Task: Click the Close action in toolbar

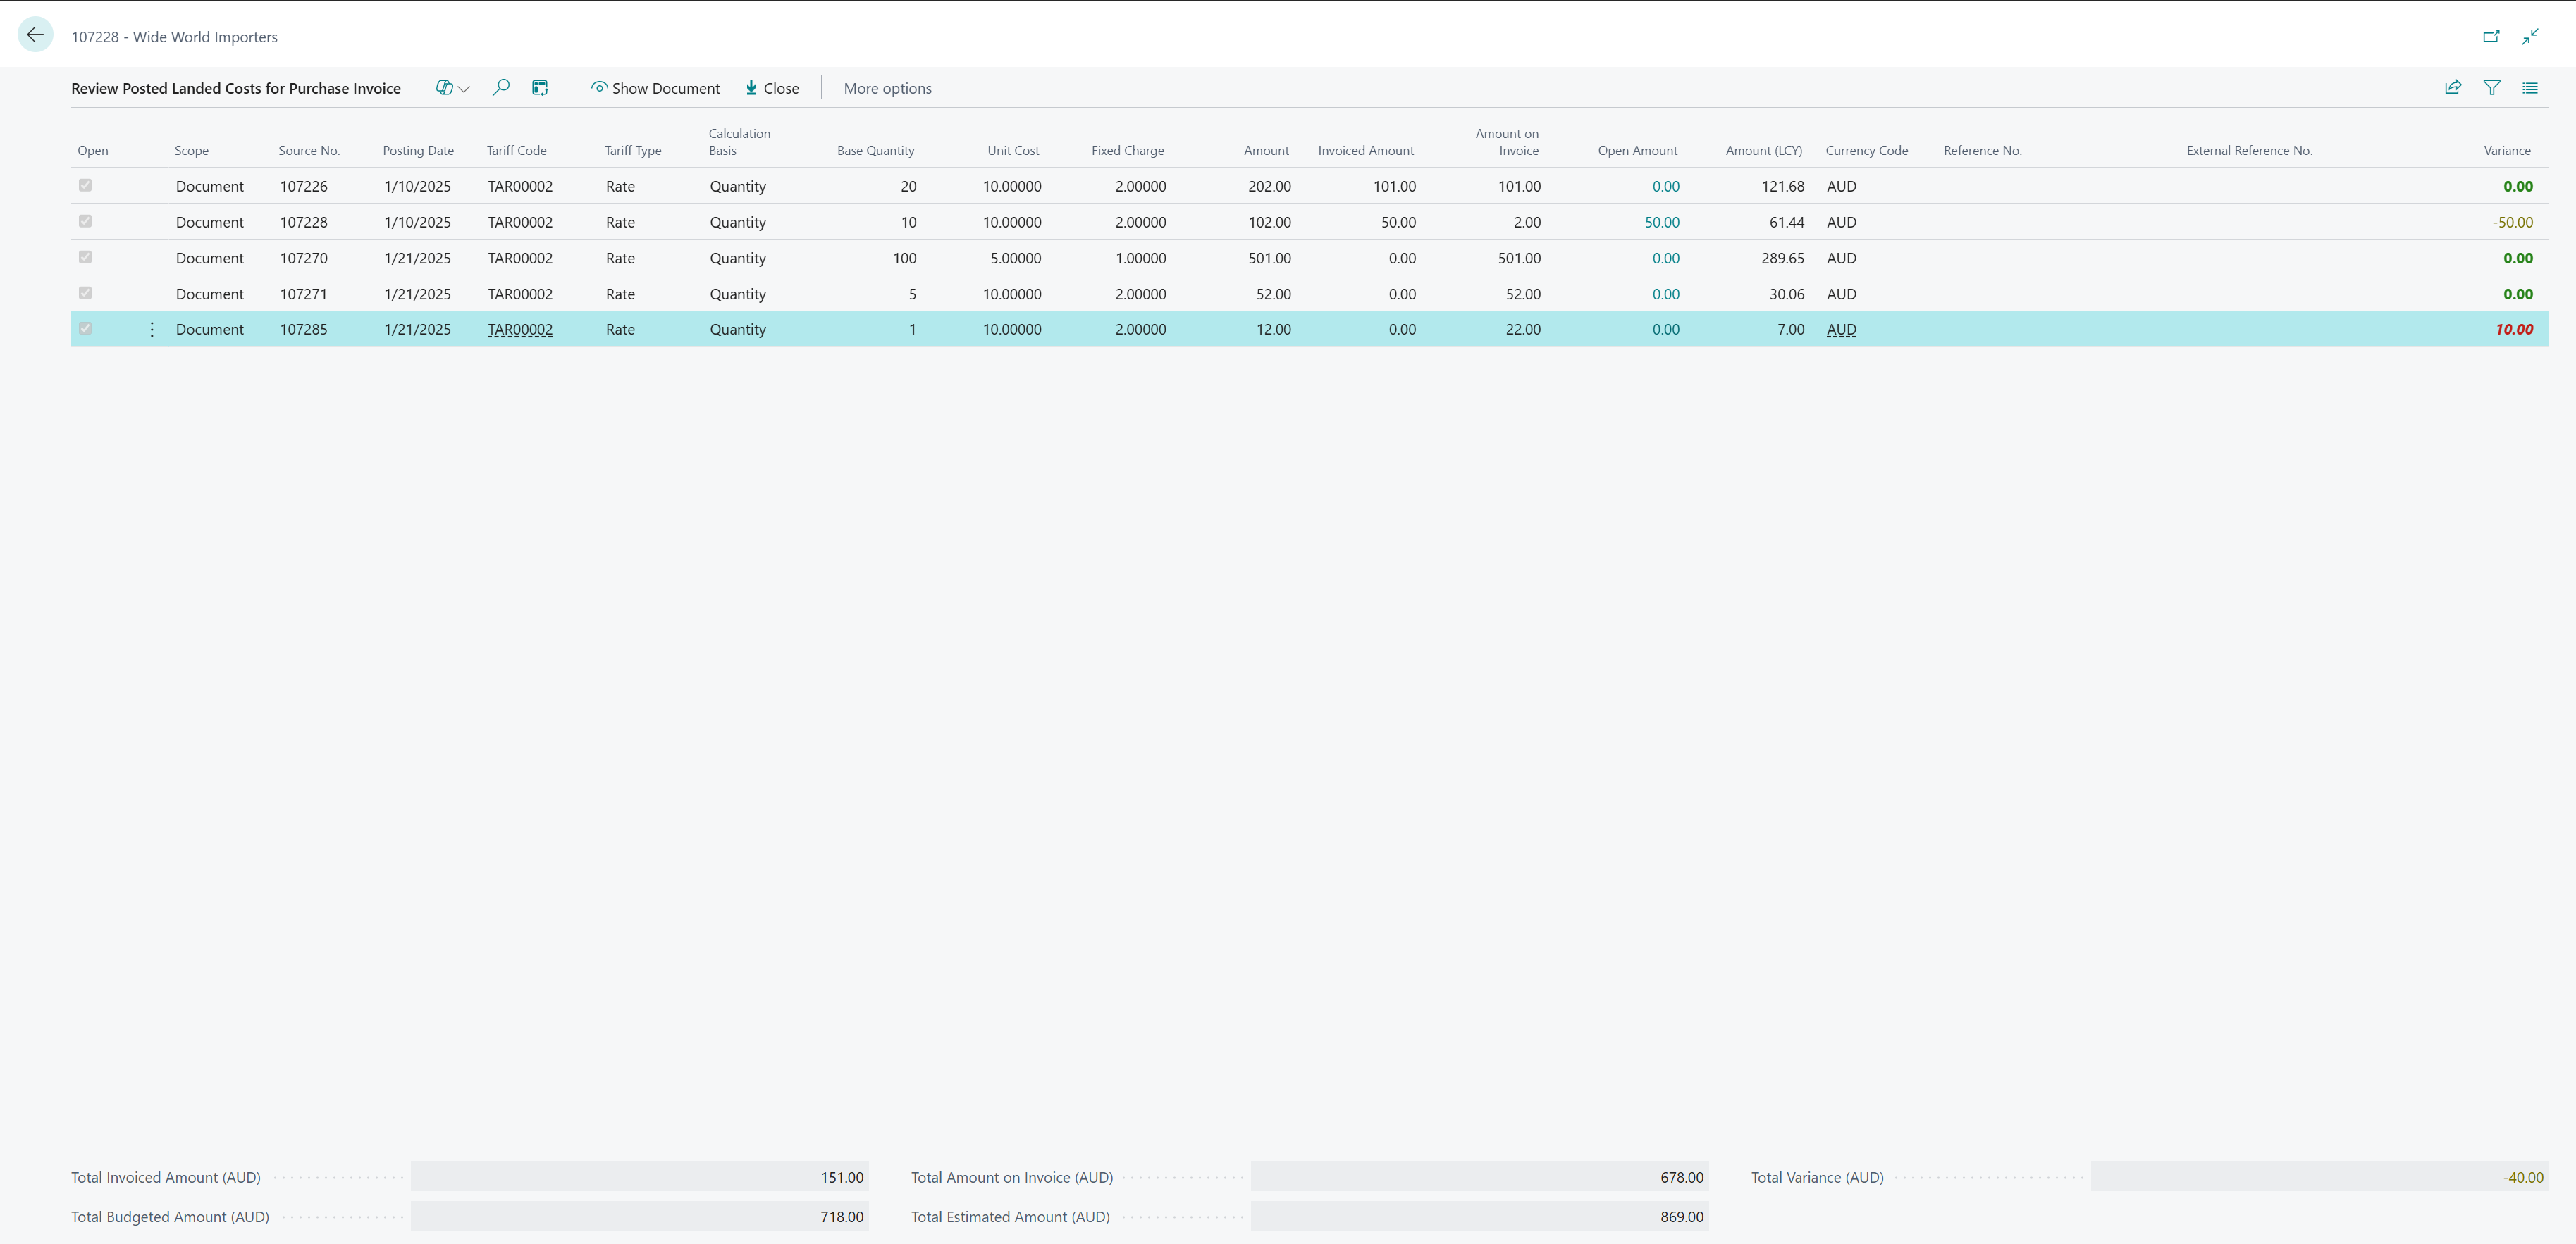Action: (x=772, y=88)
